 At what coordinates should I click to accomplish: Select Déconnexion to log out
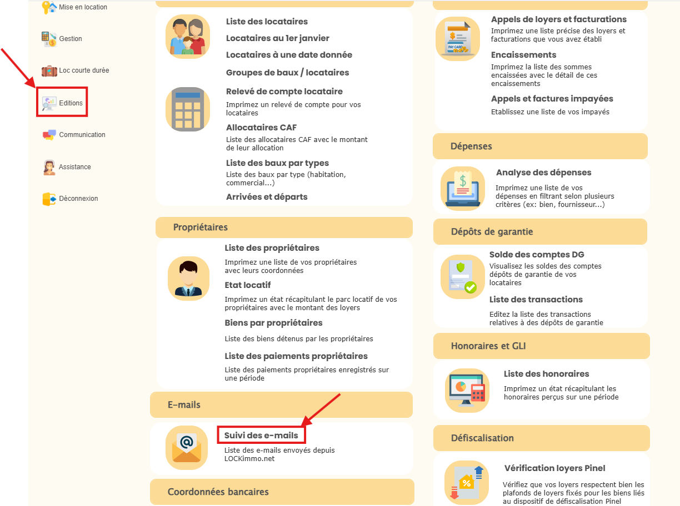(78, 199)
